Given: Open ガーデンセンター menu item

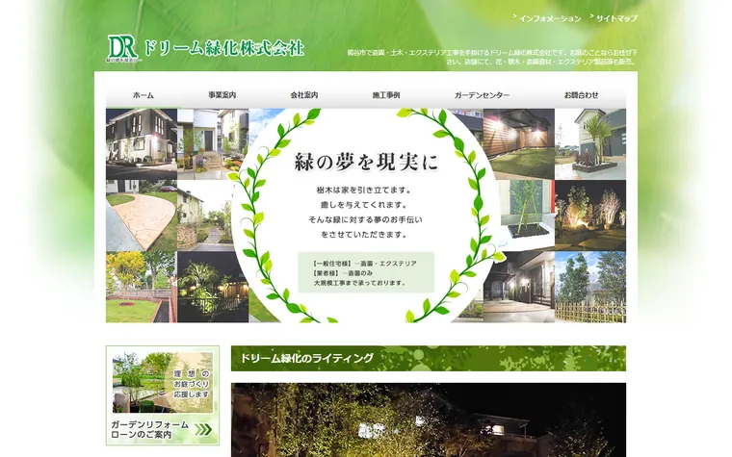Looking at the screenshot, I should click(x=482, y=95).
